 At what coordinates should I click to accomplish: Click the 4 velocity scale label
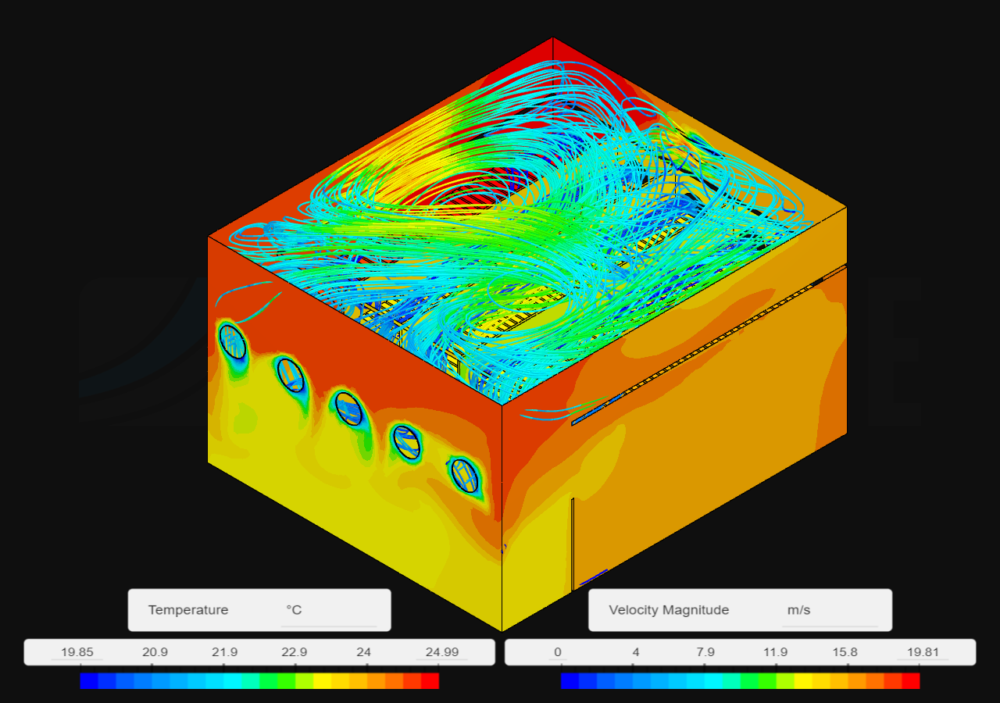[636, 652]
